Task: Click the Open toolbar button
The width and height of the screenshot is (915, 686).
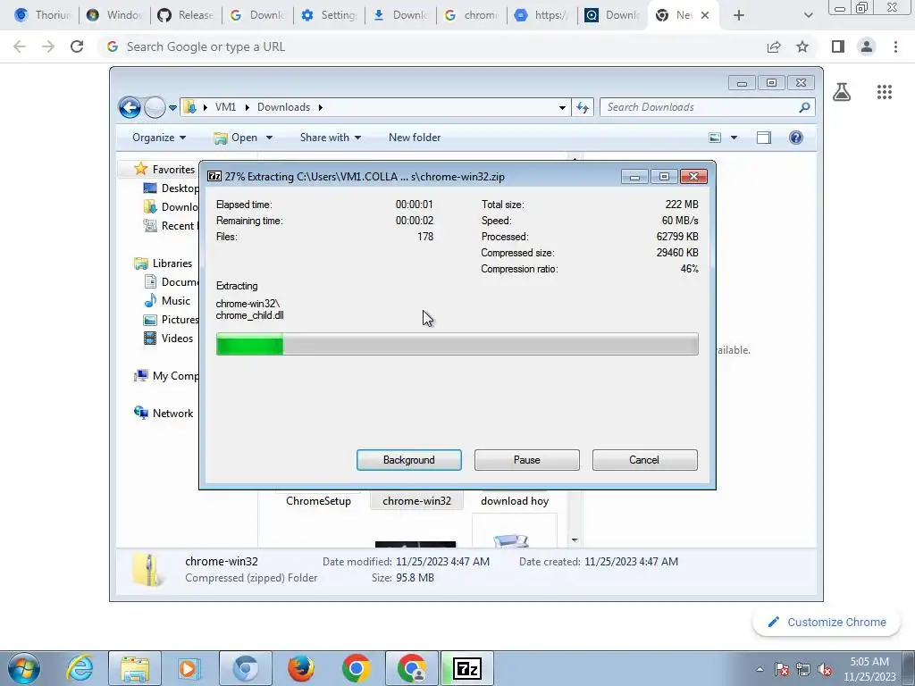Action: [x=236, y=138]
